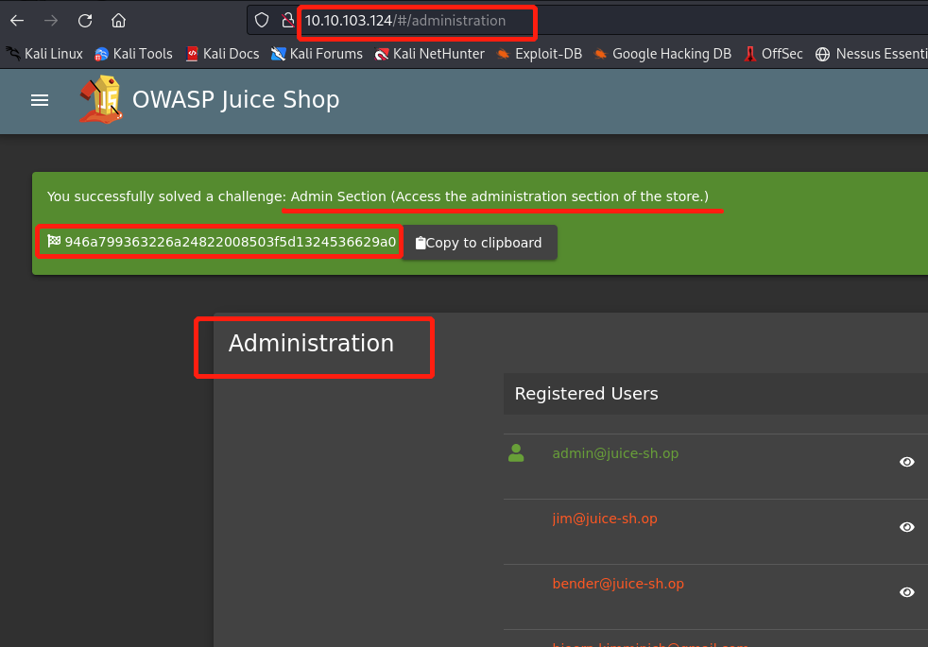The height and width of the screenshot is (647, 928).
Task: Open the OffSec bookmark
Action: [773, 54]
